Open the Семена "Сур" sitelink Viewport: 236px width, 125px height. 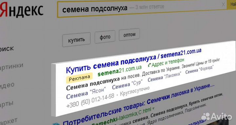coord(127,85)
